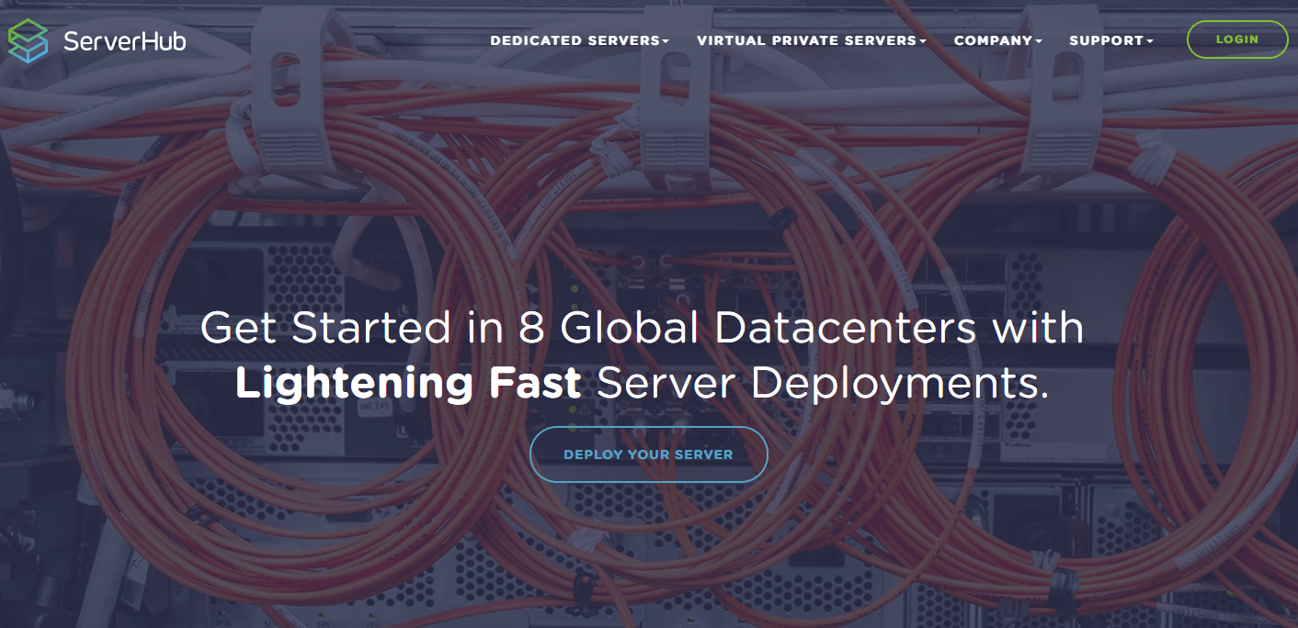Expand the Support dropdown menu

(1110, 40)
